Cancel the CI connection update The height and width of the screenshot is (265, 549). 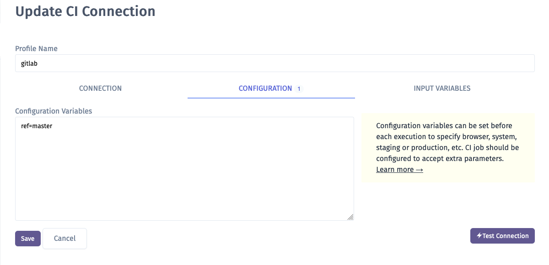[x=65, y=238]
